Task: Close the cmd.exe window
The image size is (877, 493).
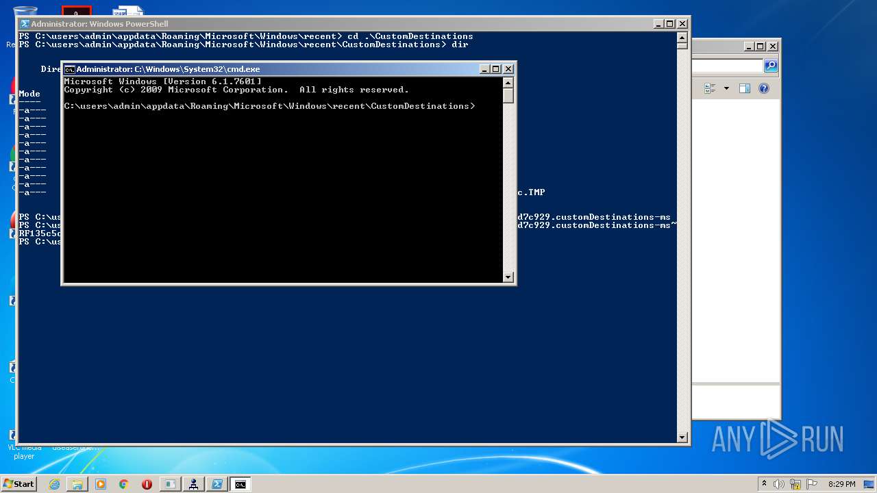Action: pyautogui.click(x=508, y=69)
